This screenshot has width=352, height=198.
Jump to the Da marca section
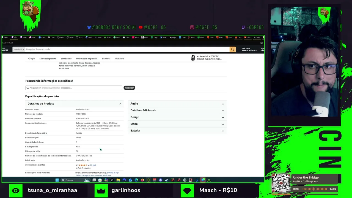point(106,59)
